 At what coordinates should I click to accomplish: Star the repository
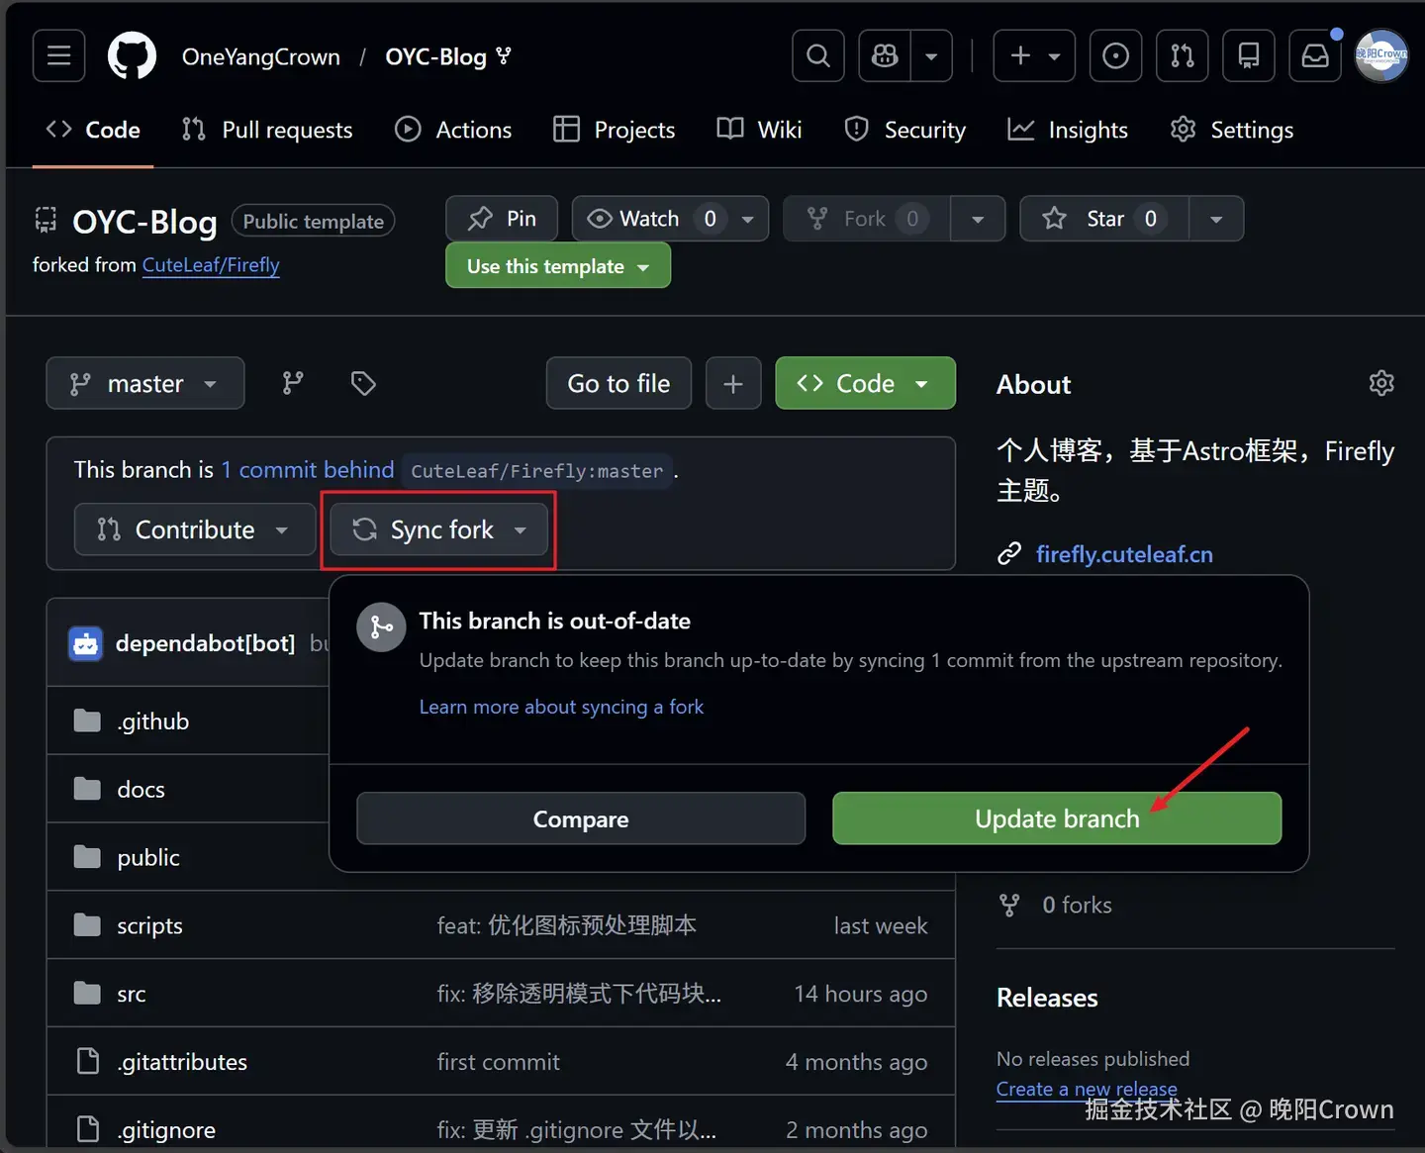pyautogui.click(x=1103, y=219)
